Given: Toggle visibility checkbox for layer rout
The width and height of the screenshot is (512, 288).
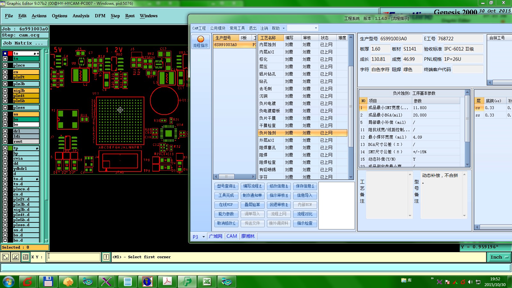Looking at the screenshot, I should click(x=5, y=141).
